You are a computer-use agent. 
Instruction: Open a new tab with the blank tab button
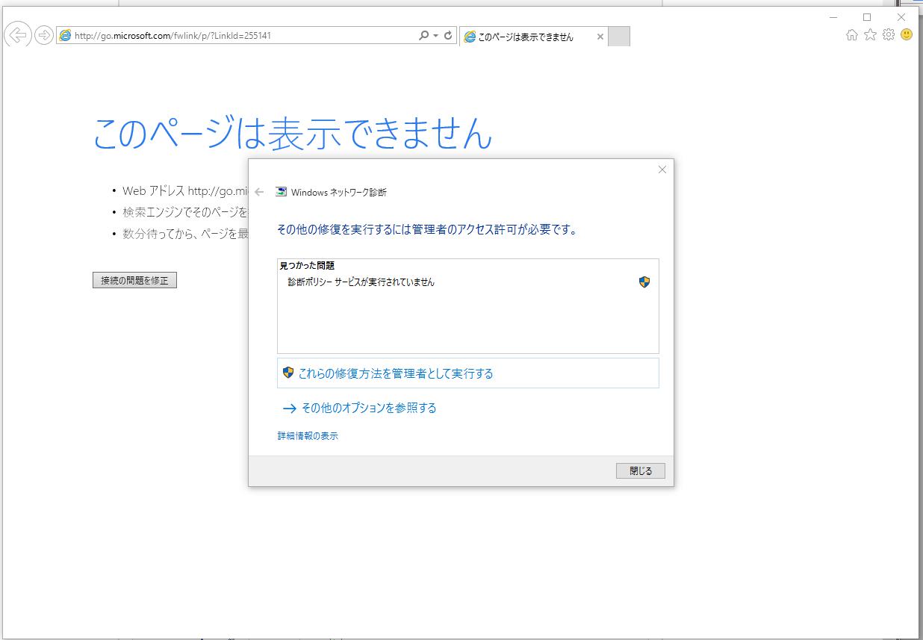tap(619, 37)
